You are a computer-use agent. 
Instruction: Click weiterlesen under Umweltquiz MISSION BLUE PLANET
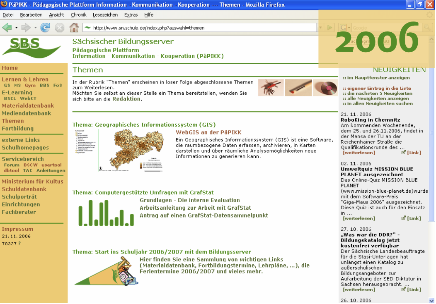[x=358, y=218]
